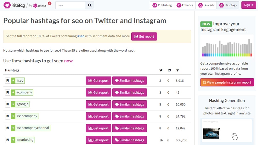Viewport: 258px width, 145px height.
Task: Show similar hashtags for #marketing
Action: point(130,140)
